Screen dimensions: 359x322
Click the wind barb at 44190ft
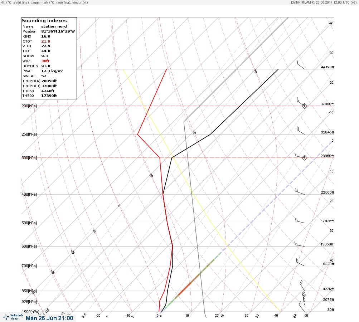tap(301, 65)
